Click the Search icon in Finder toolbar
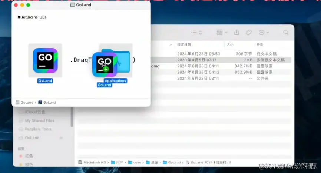 pos(286,32)
